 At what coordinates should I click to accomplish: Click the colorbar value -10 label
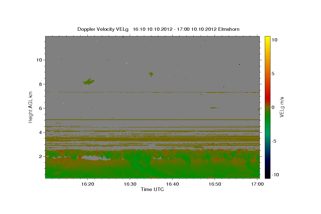coord(275,175)
